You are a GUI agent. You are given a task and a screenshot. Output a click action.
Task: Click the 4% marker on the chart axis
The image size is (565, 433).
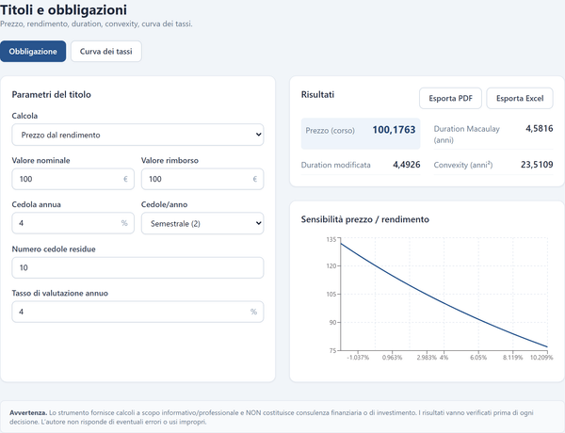click(x=444, y=358)
